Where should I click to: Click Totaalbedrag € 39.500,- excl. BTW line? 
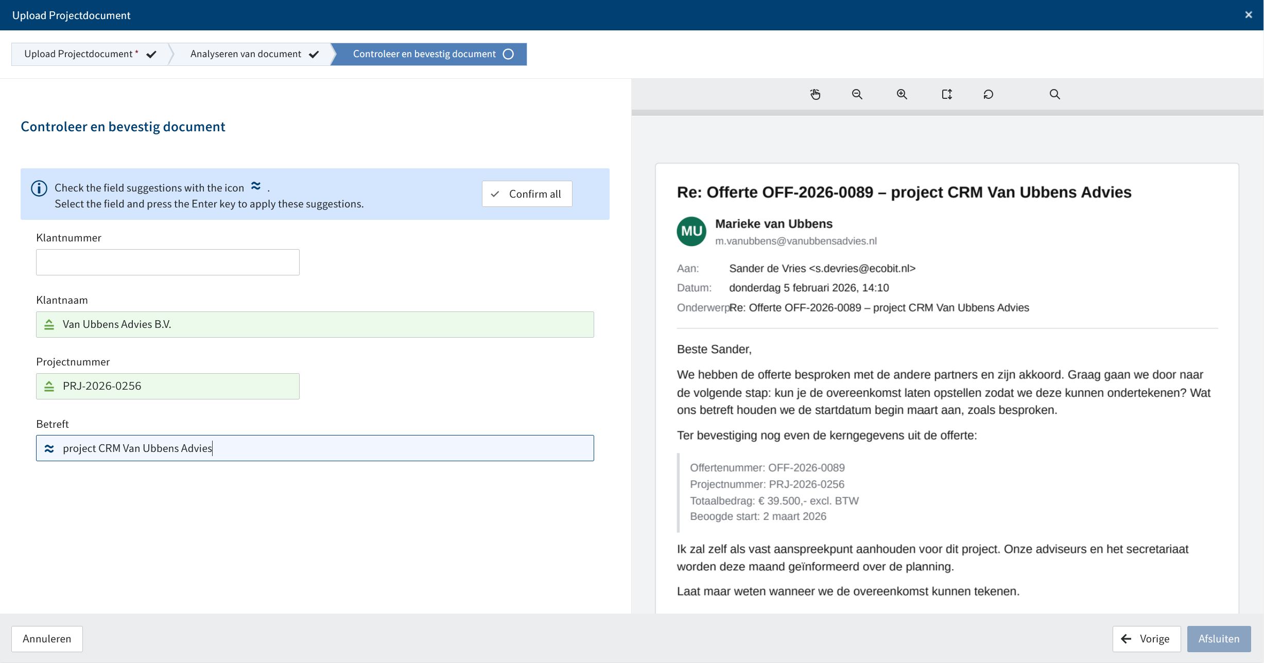point(774,501)
